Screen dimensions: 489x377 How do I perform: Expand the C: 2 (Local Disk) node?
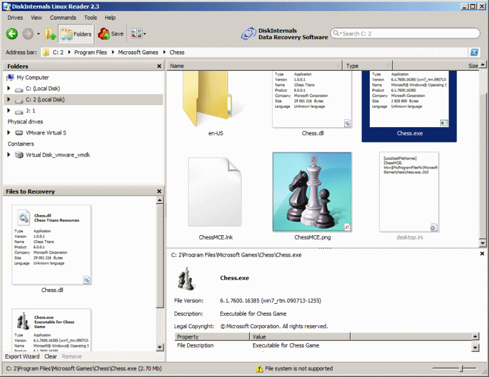click(9, 100)
